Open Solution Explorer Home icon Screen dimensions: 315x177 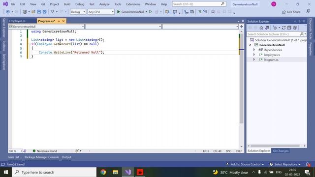[x=261, y=28]
